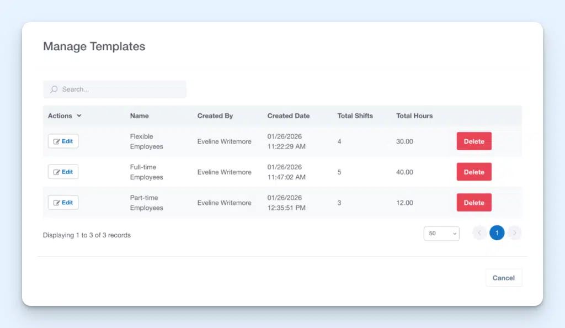
Task: Click the Total Shifts column header
Action: 355,116
